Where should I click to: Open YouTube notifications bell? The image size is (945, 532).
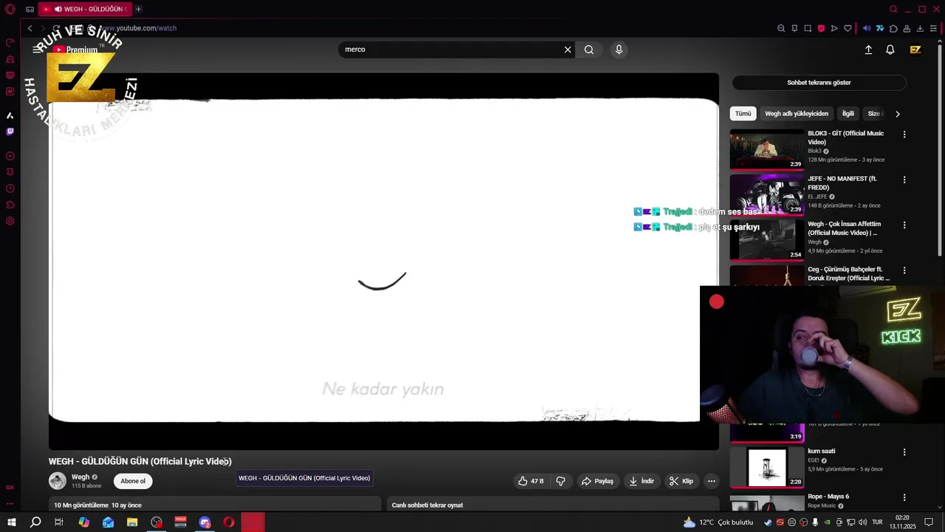point(890,50)
